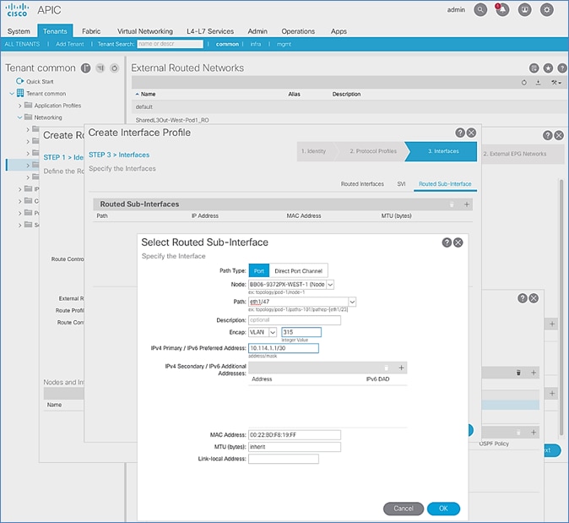569x523 pixels.
Task: Select the mgmt tenant link
Action: click(x=284, y=44)
